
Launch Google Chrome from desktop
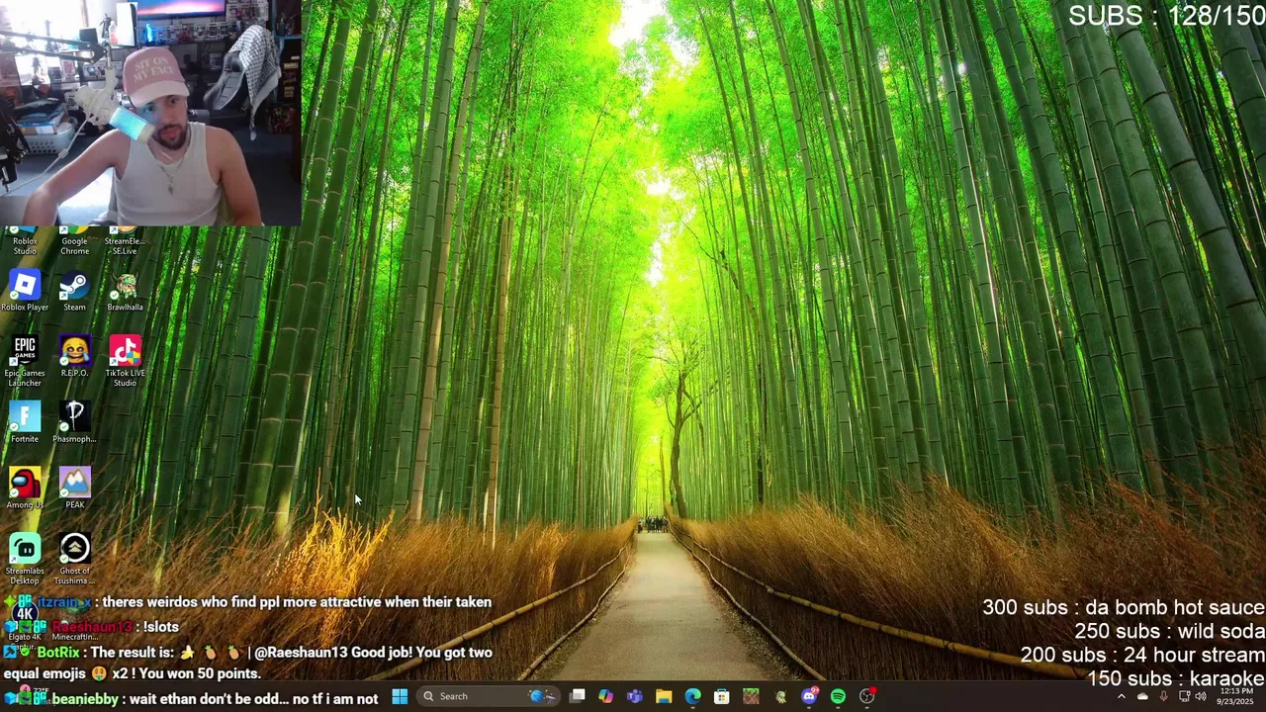74,241
